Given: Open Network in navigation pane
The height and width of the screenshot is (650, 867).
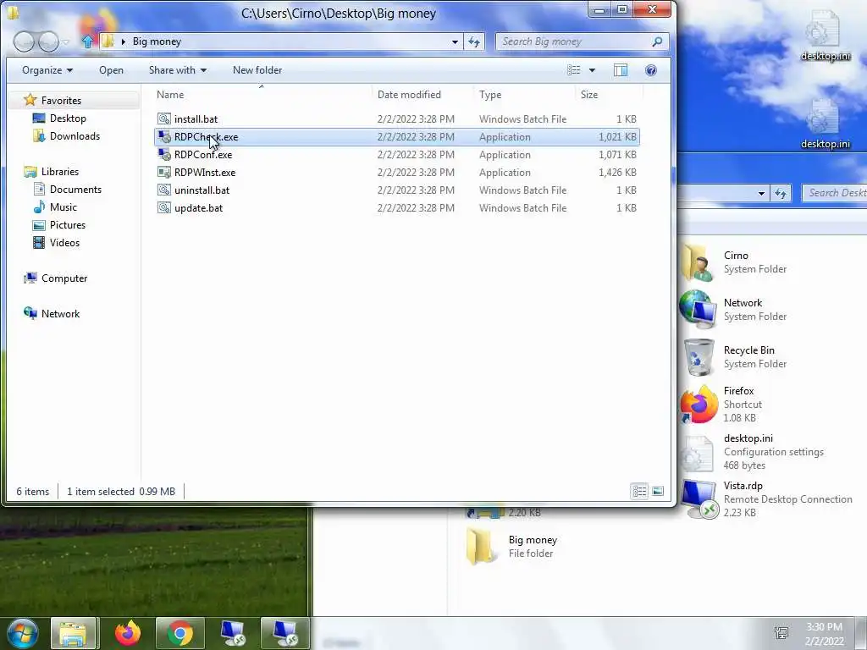Looking at the screenshot, I should click(x=60, y=313).
